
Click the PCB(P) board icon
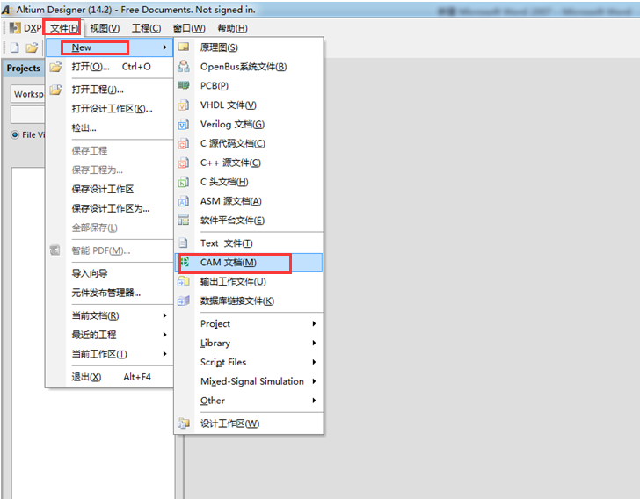pos(184,85)
